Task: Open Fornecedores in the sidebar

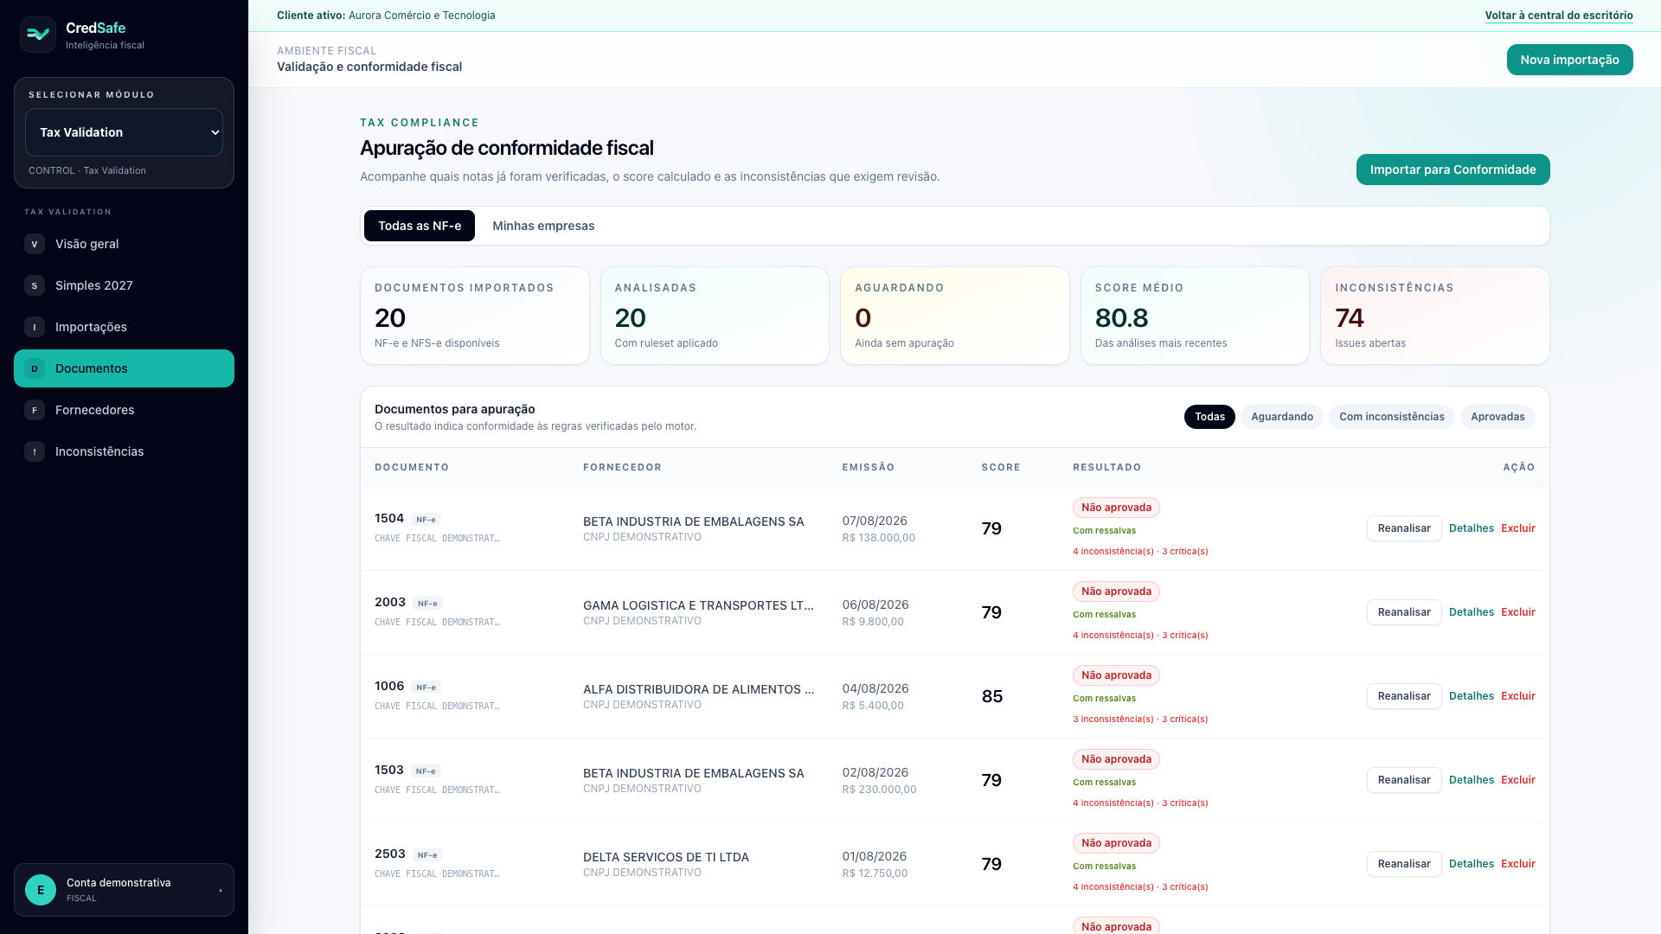Action: pyautogui.click(x=124, y=410)
